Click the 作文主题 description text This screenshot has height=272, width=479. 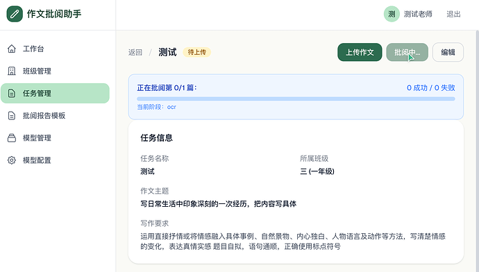pyautogui.click(x=219, y=204)
